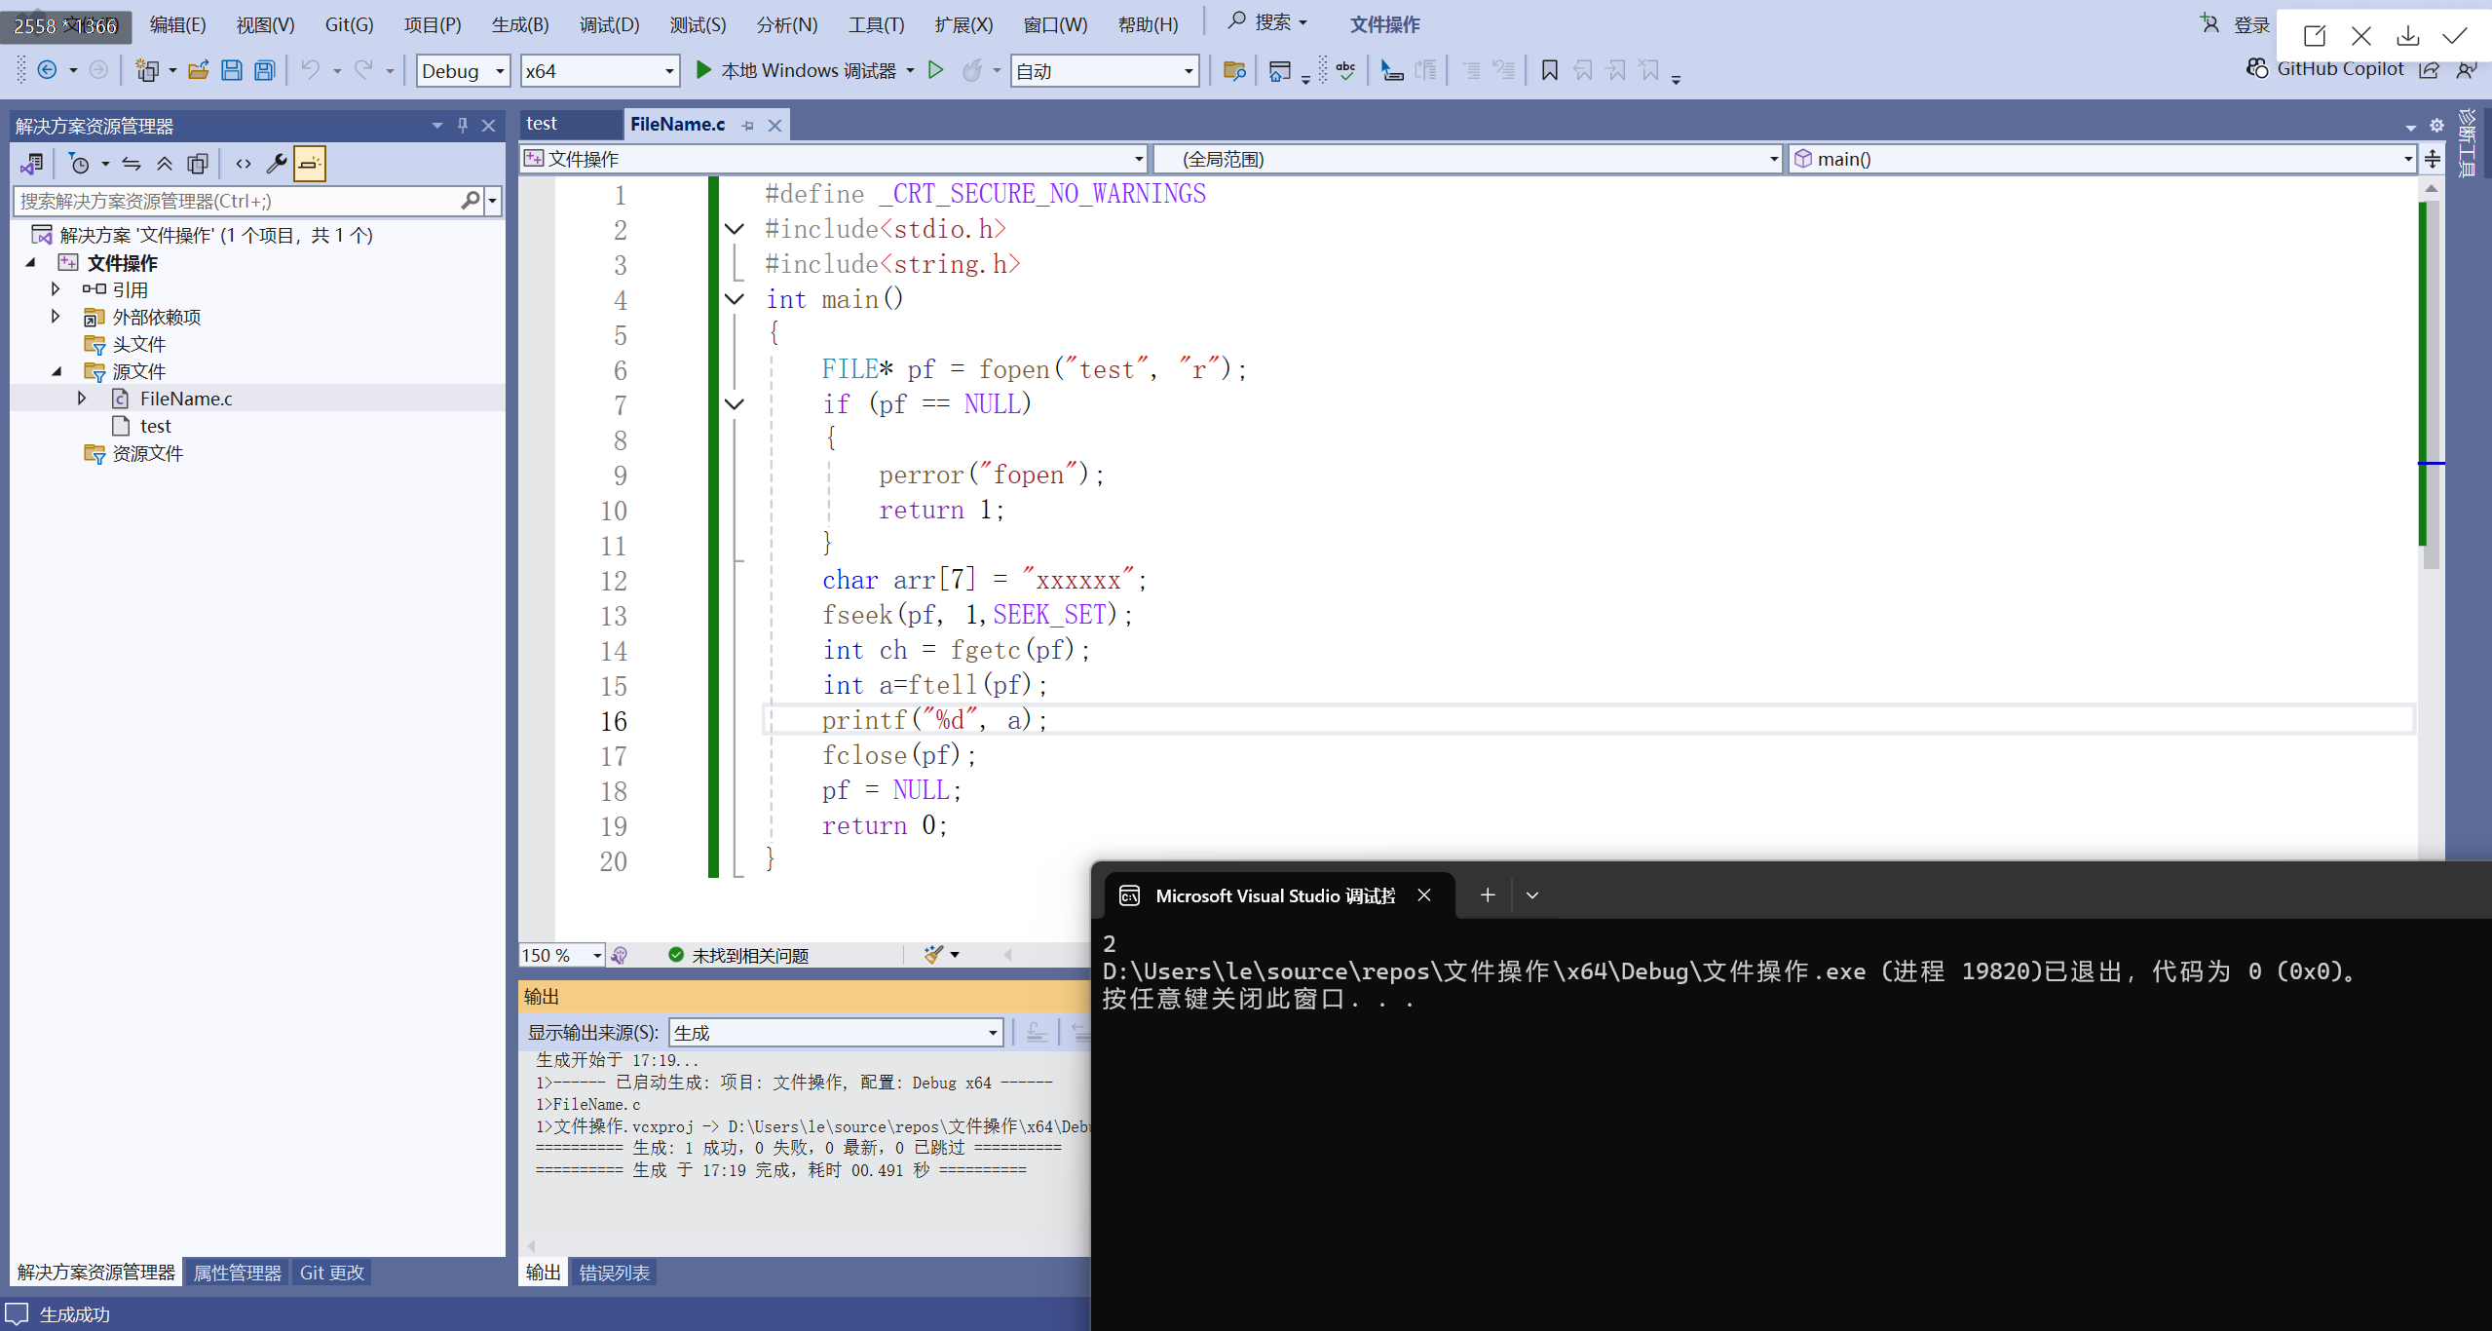Click the new project icon in toolbar

[147, 70]
